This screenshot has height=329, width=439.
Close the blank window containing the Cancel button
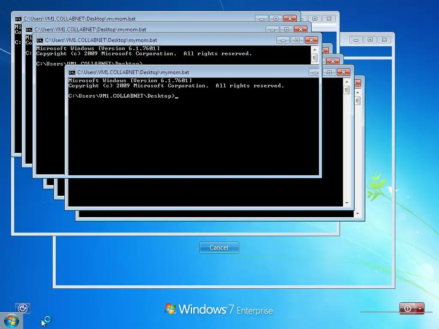click(385, 40)
